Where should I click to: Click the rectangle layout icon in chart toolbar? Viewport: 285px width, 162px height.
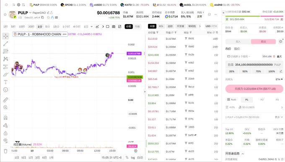coord(108,26)
